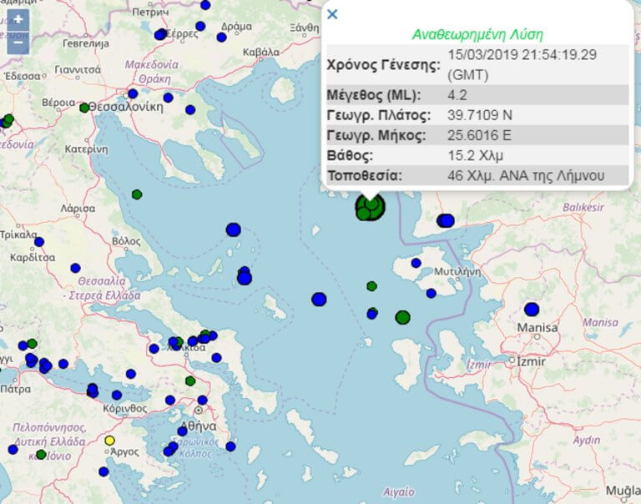
Task: Click longitude value 25.6016 E
Action: (x=479, y=135)
